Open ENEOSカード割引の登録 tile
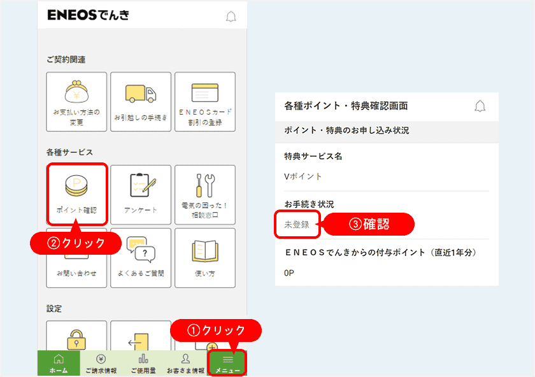 (205, 102)
